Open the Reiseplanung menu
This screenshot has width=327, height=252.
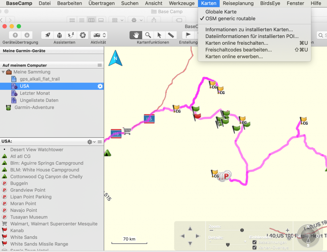(238, 3)
